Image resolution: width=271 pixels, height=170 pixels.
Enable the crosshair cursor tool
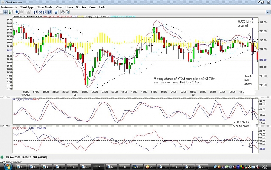coord(6,12)
